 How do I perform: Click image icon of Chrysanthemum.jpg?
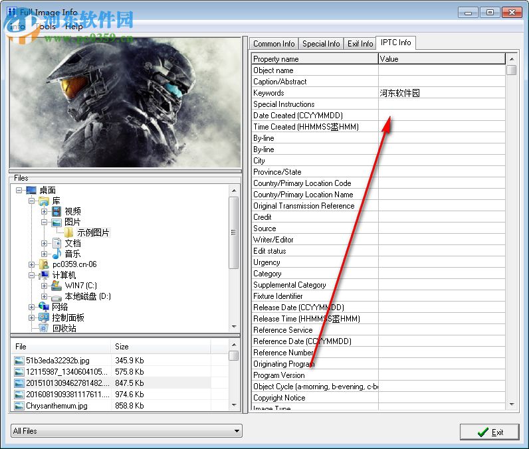click(x=19, y=406)
